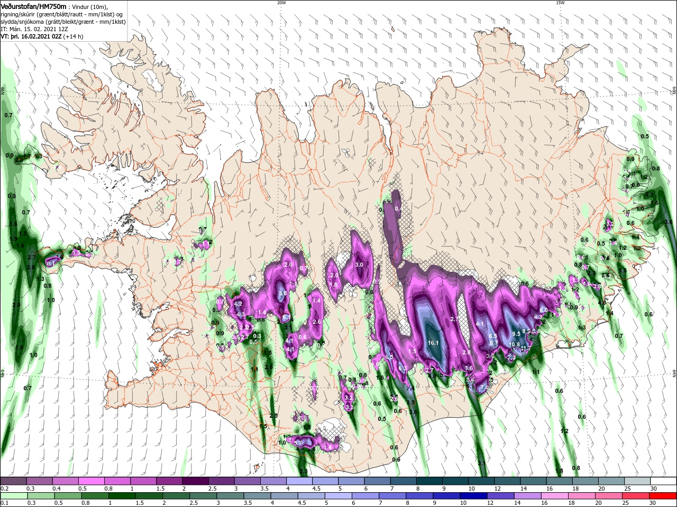Viewport: 677px width, 507px height.
Task: Click the dark teal 8–9 swatch in top legend row
Action: pos(429,481)
